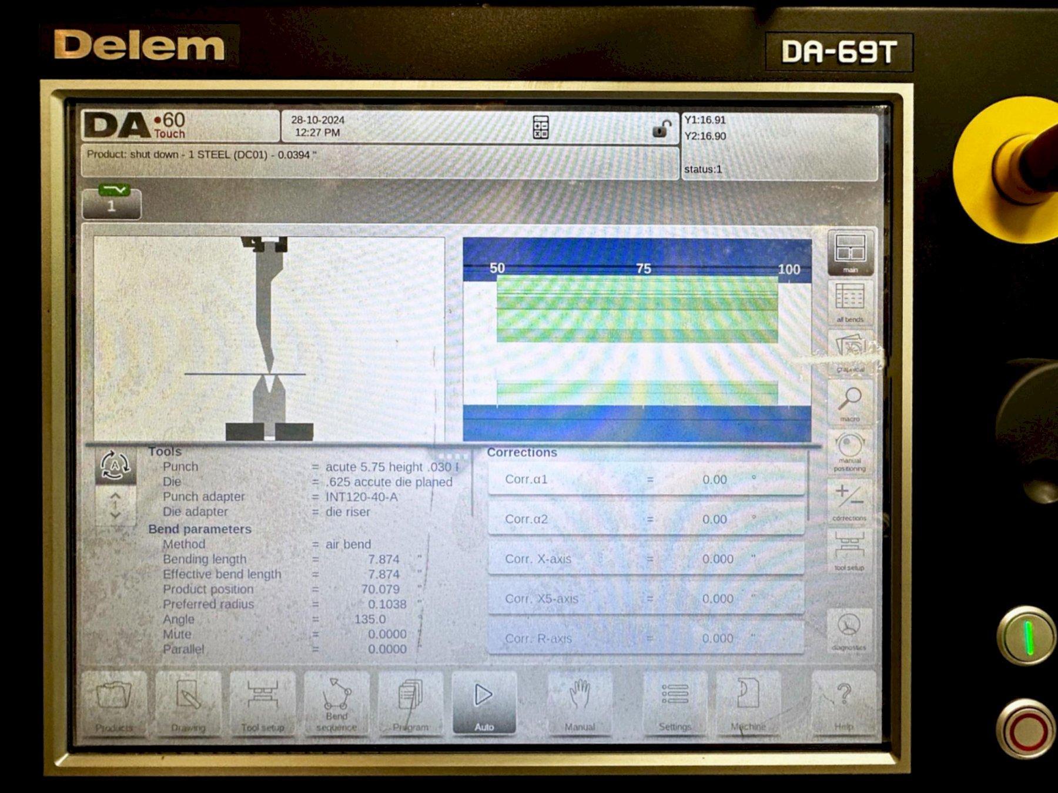The height and width of the screenshot is (793, 1058).
Task: Click the Effective bend length value
Action: (384, 574)
